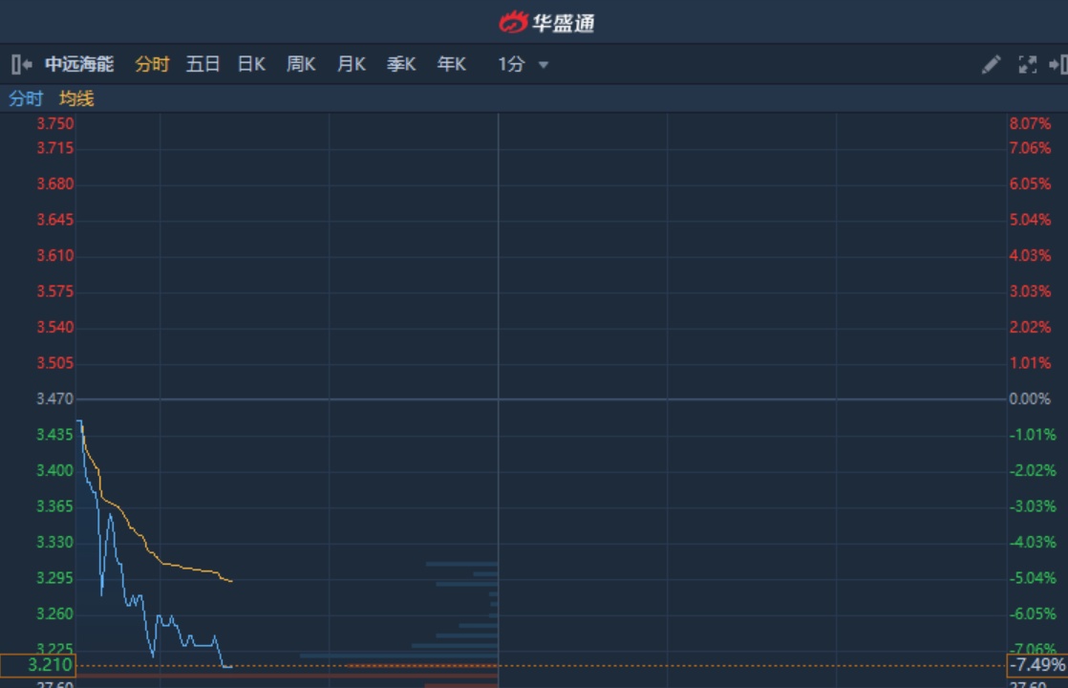1068x688 pixels.
Task: Open the 周K weekly candlestick chart
Action: tap(301, 65)
